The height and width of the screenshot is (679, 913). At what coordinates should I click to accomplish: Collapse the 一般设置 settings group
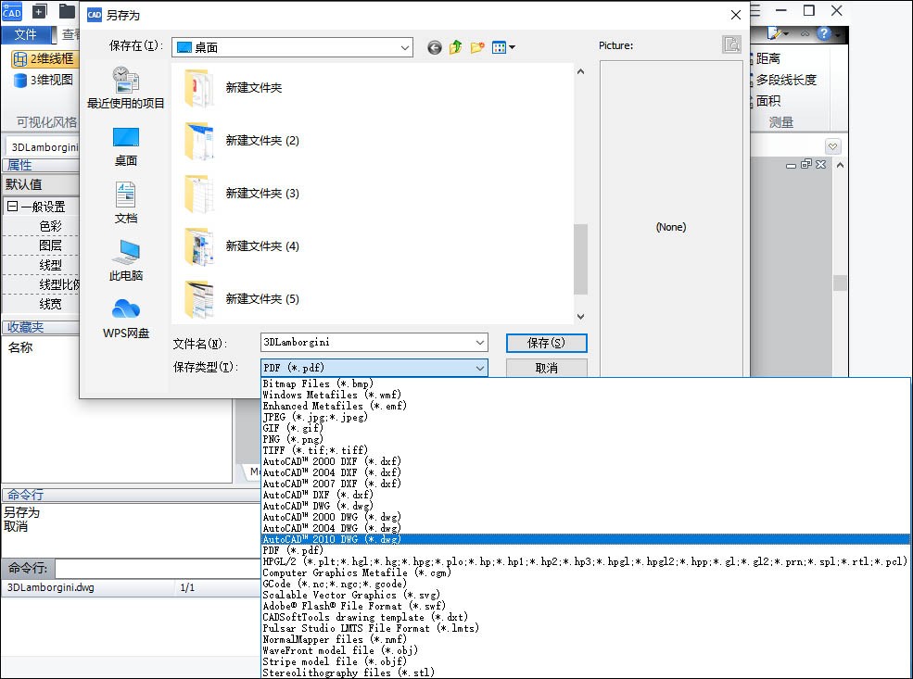[12, 207]
